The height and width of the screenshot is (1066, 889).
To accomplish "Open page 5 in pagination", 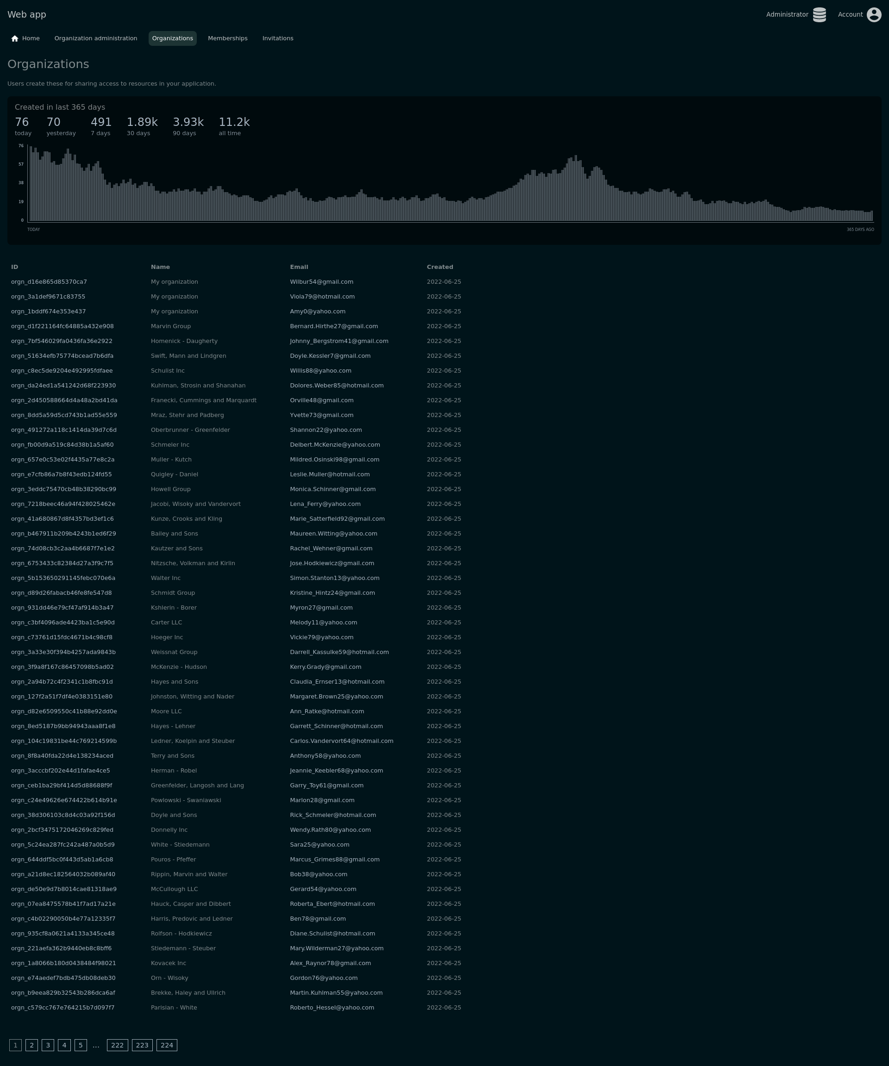I will pyautogui.click(x=80, y=1045).
